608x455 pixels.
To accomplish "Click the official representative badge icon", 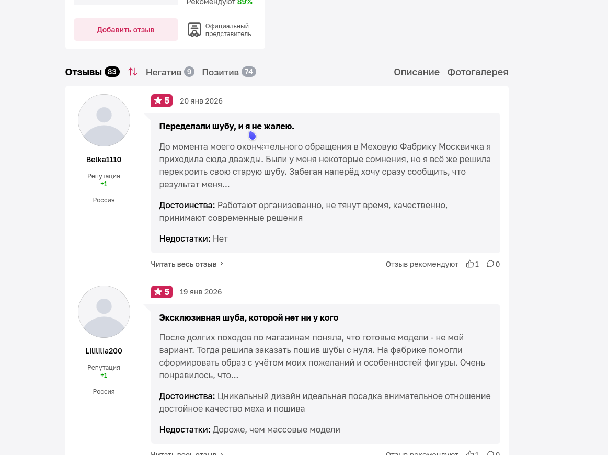I will click(x=194, y=30).
